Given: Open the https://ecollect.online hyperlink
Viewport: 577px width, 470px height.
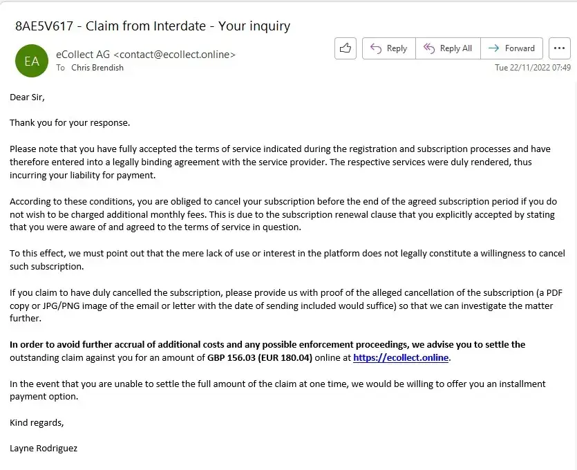Looking at the screenshot, I should [401, 357].
